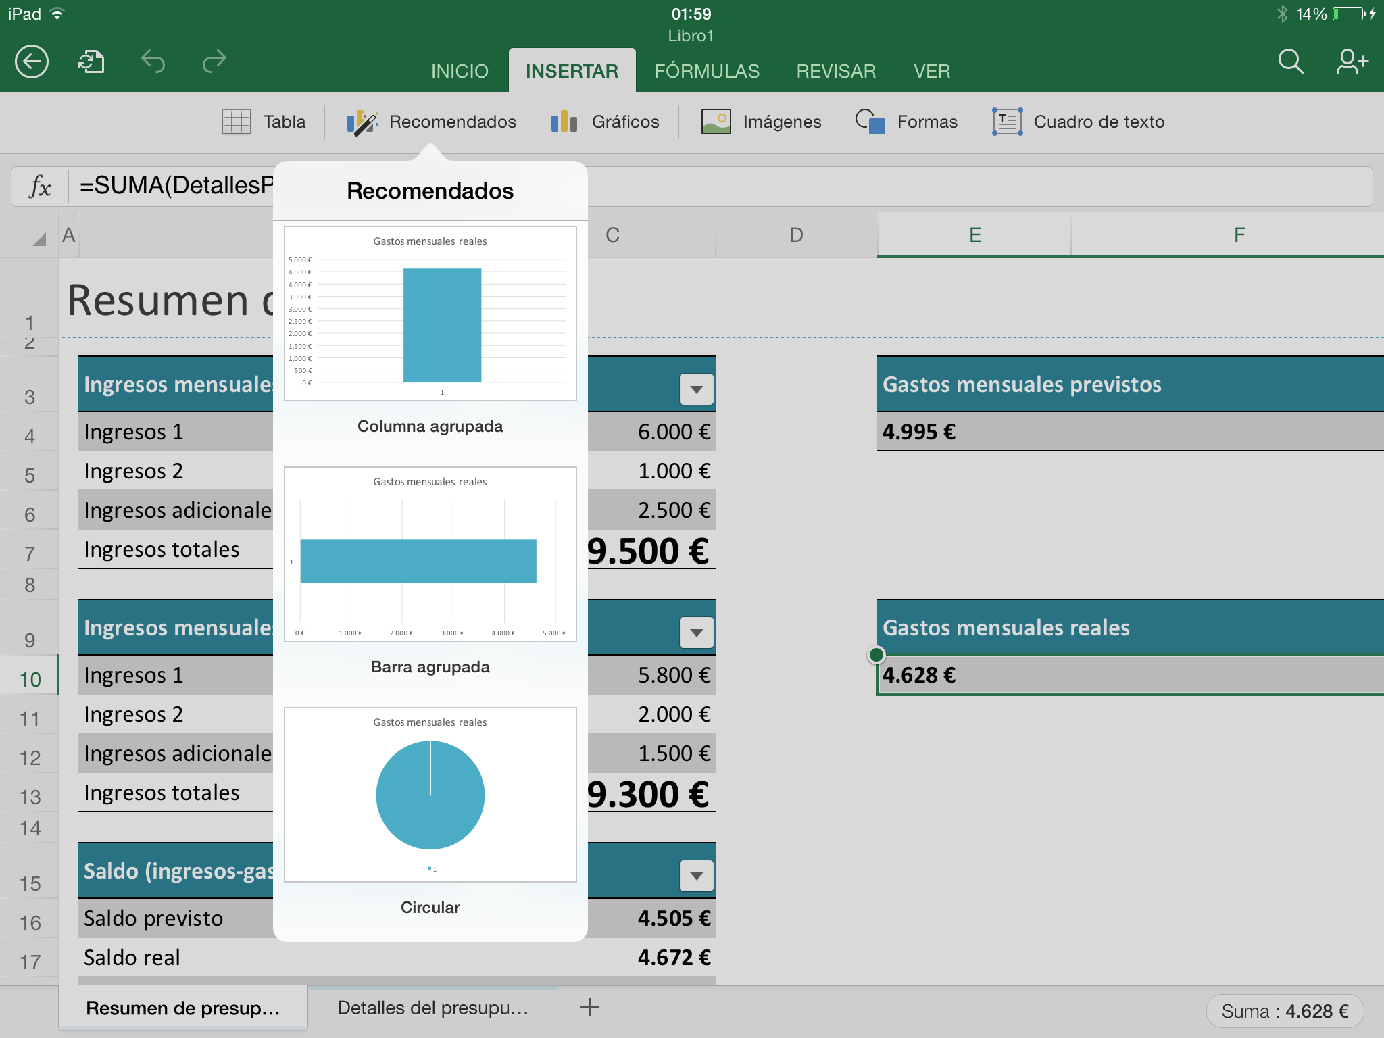Tap the share add-person icon
This screenshot has height=1038, width=1384.
pyautogui.click(x=1352, y=62)
